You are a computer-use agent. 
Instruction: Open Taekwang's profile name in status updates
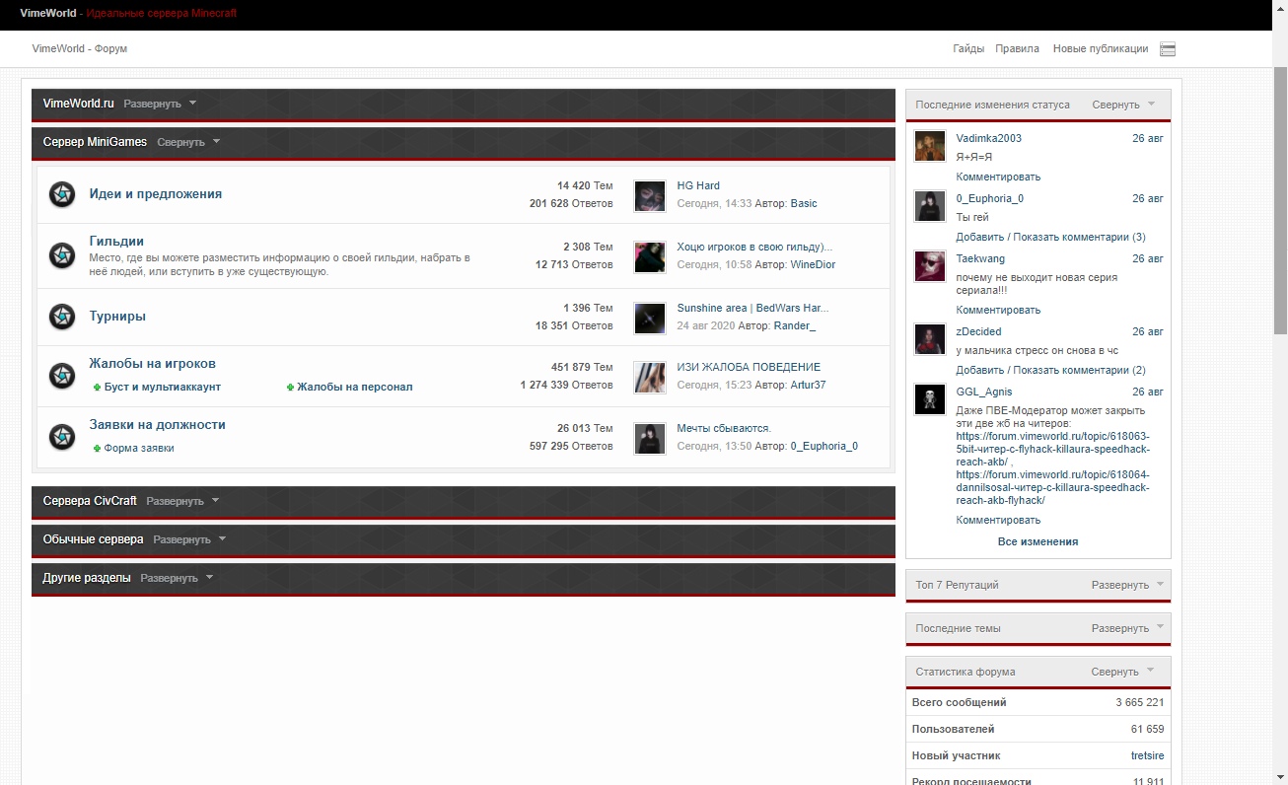point(980,258)
